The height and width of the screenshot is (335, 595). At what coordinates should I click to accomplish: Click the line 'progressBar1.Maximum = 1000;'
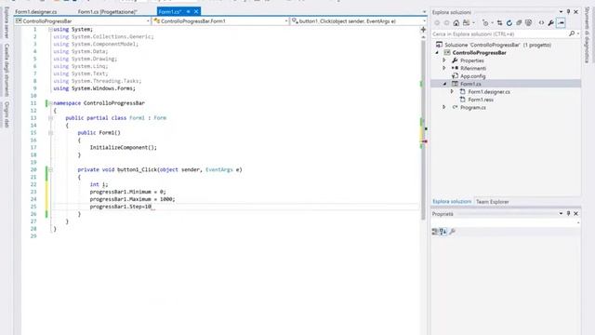tap(132, 199)
